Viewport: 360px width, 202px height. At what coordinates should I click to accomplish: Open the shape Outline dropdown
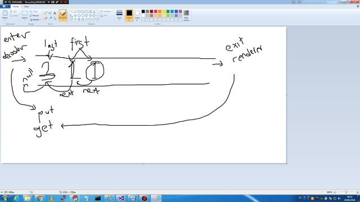pos(106,11)
